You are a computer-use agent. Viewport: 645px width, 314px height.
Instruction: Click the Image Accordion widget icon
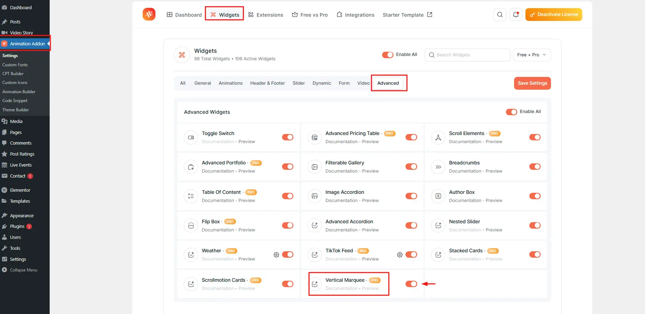tap(315, 196)
